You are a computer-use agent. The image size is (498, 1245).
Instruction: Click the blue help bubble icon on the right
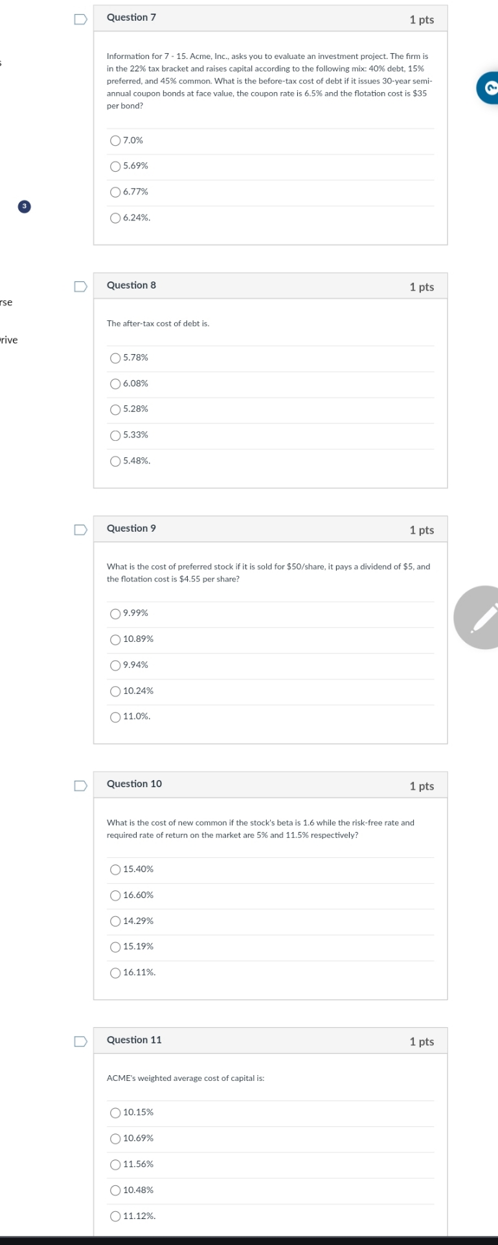(x=493, y=86)
